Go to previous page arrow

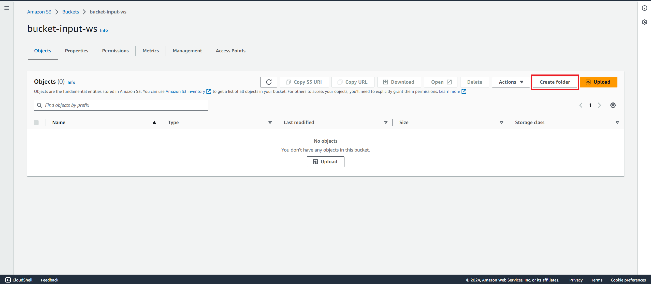[x=581, y=105]
